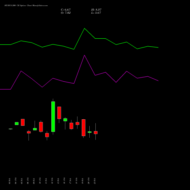This screenshot has width=190, height=190.
Task: Click the 23 Feb date label
Action: click(95, 181)
